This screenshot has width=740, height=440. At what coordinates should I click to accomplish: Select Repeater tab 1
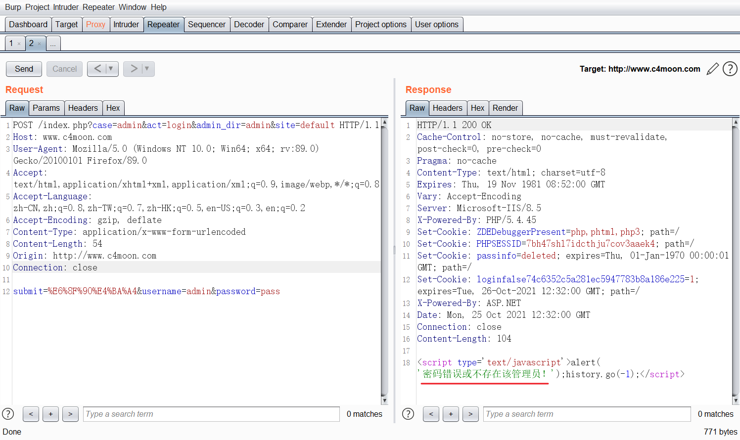click(11, 44)
